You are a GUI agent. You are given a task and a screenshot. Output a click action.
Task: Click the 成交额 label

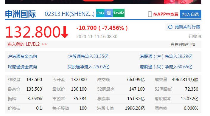(x=103, y=80)
